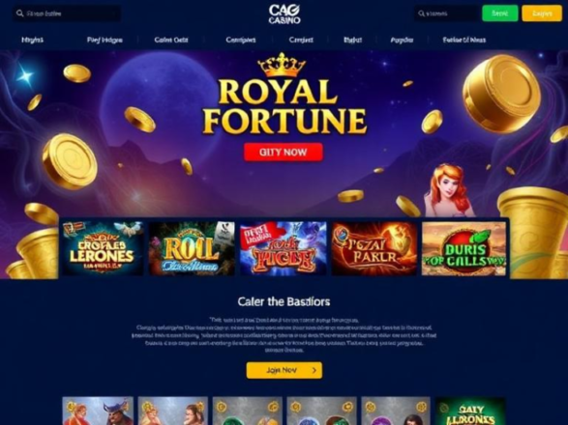Open the Forlne navigation item at far right
This screenshot has height=425, width=568.
[464, 40]
